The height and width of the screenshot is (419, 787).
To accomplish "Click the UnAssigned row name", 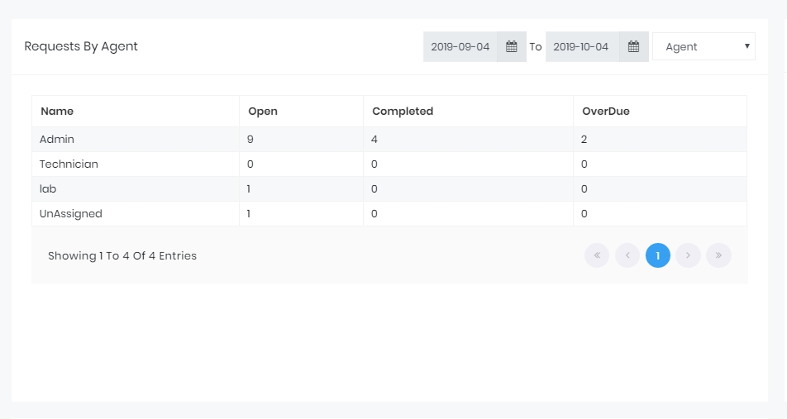I will coord(71,214).
